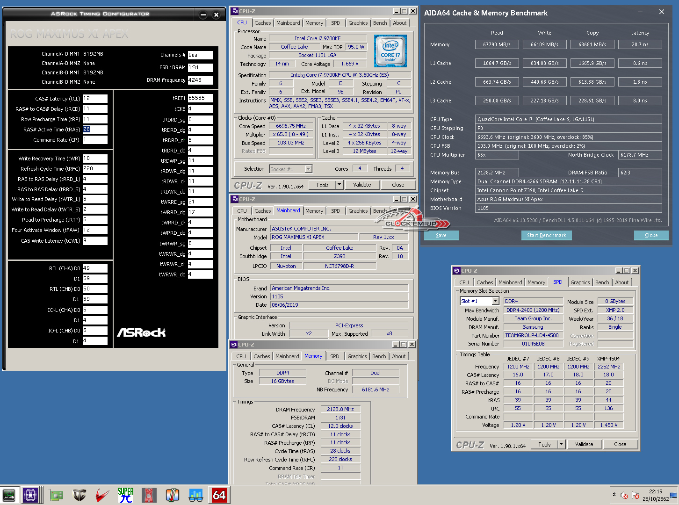This screenshot has width=679, height=505.
Task: Click Close button in AIDA64 benchmark window
Action: [x=651, y=235]
